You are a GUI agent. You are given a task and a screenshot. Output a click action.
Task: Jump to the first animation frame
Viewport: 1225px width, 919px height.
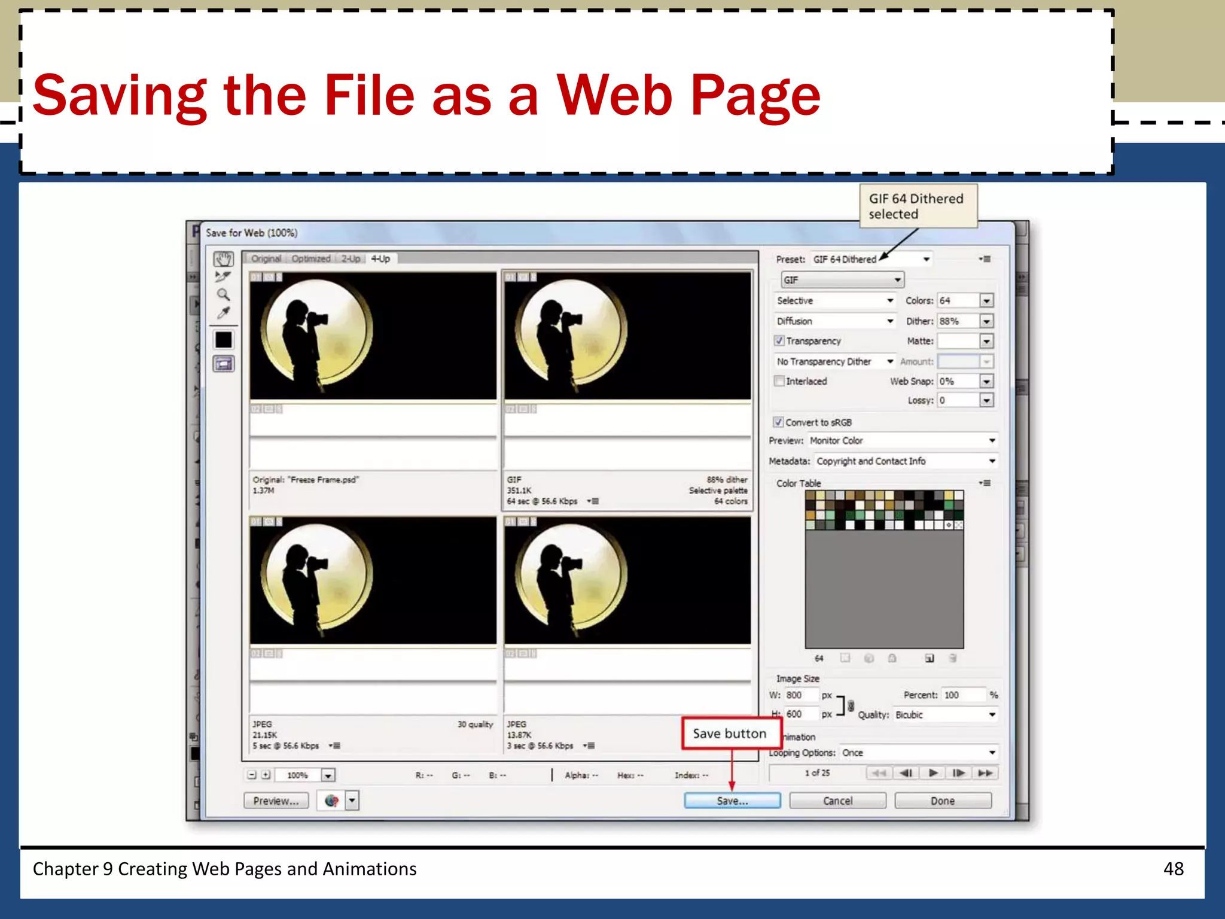click(879, 773)
